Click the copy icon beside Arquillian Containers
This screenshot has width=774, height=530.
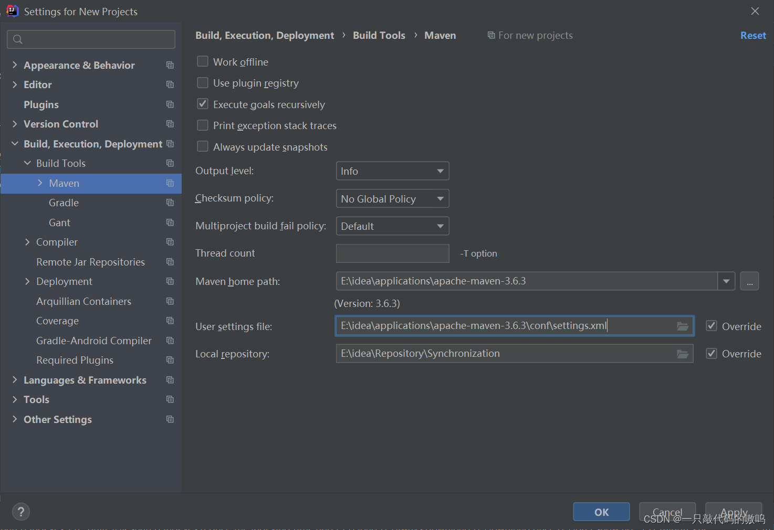click(170, 301)
